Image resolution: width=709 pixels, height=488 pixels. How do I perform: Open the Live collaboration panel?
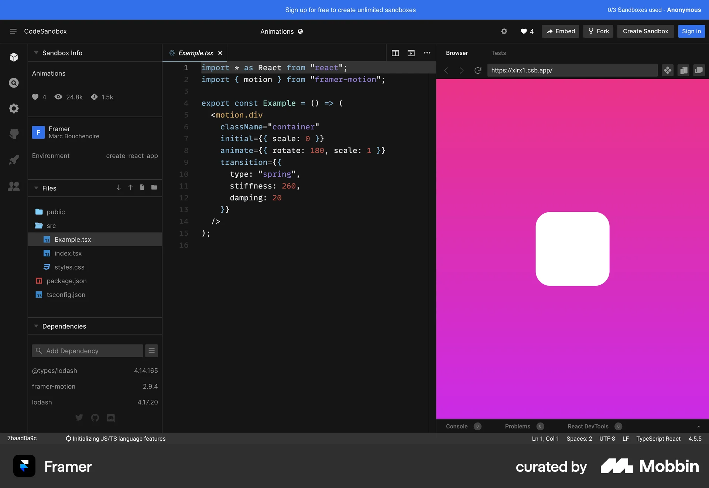coord(14,187)
